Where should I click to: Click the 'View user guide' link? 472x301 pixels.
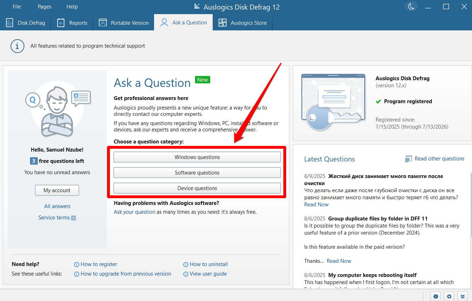(x=208, y=274)
